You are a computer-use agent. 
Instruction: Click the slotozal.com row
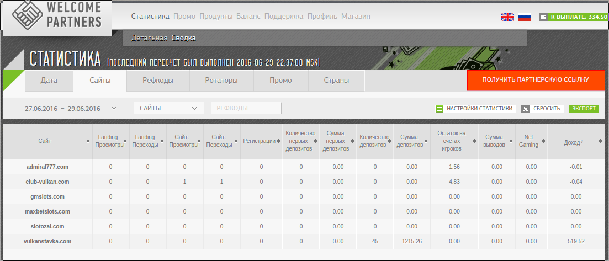point(304,226)
